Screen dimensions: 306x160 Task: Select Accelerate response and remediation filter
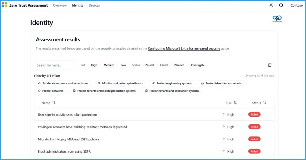63,83
